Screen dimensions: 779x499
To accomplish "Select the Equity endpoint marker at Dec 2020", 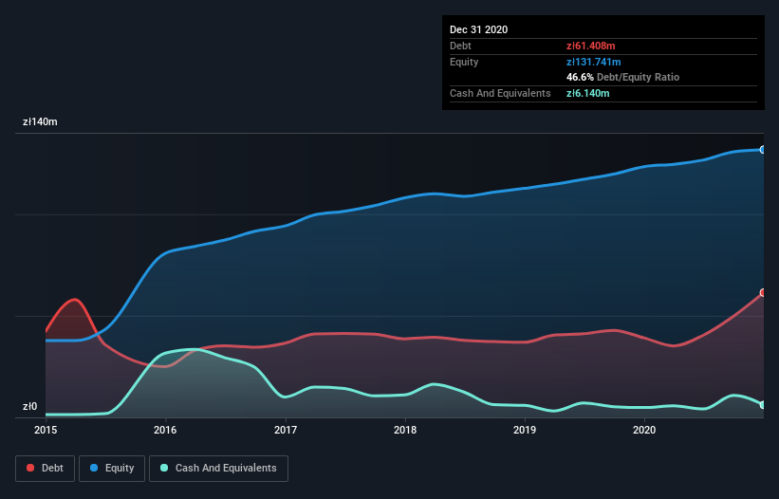I will tap(763, 150).
